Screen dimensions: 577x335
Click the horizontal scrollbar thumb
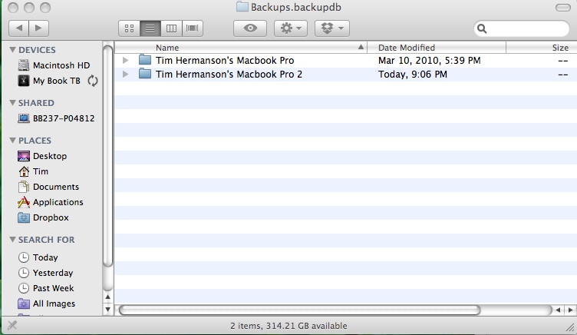click(x=299, y=310)
